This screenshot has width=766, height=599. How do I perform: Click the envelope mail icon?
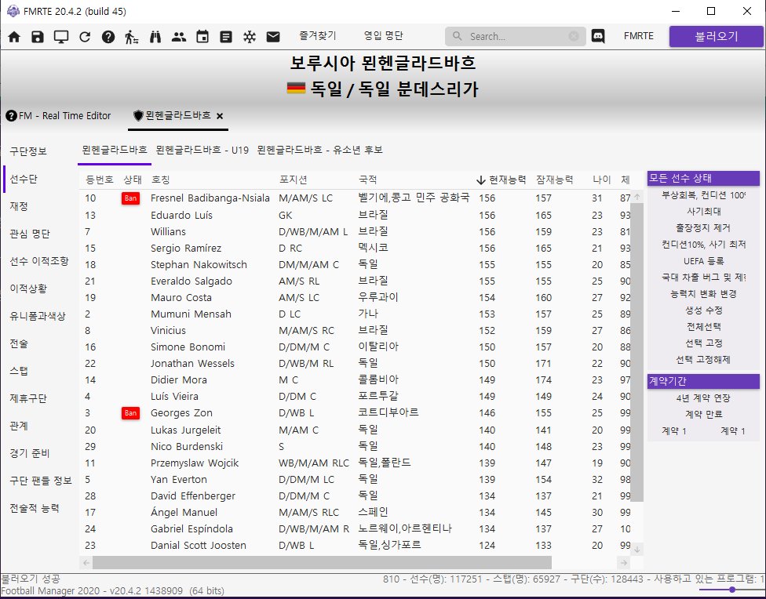(x=273, y=37)
